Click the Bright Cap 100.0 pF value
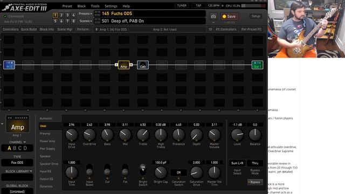 point(161,163)
